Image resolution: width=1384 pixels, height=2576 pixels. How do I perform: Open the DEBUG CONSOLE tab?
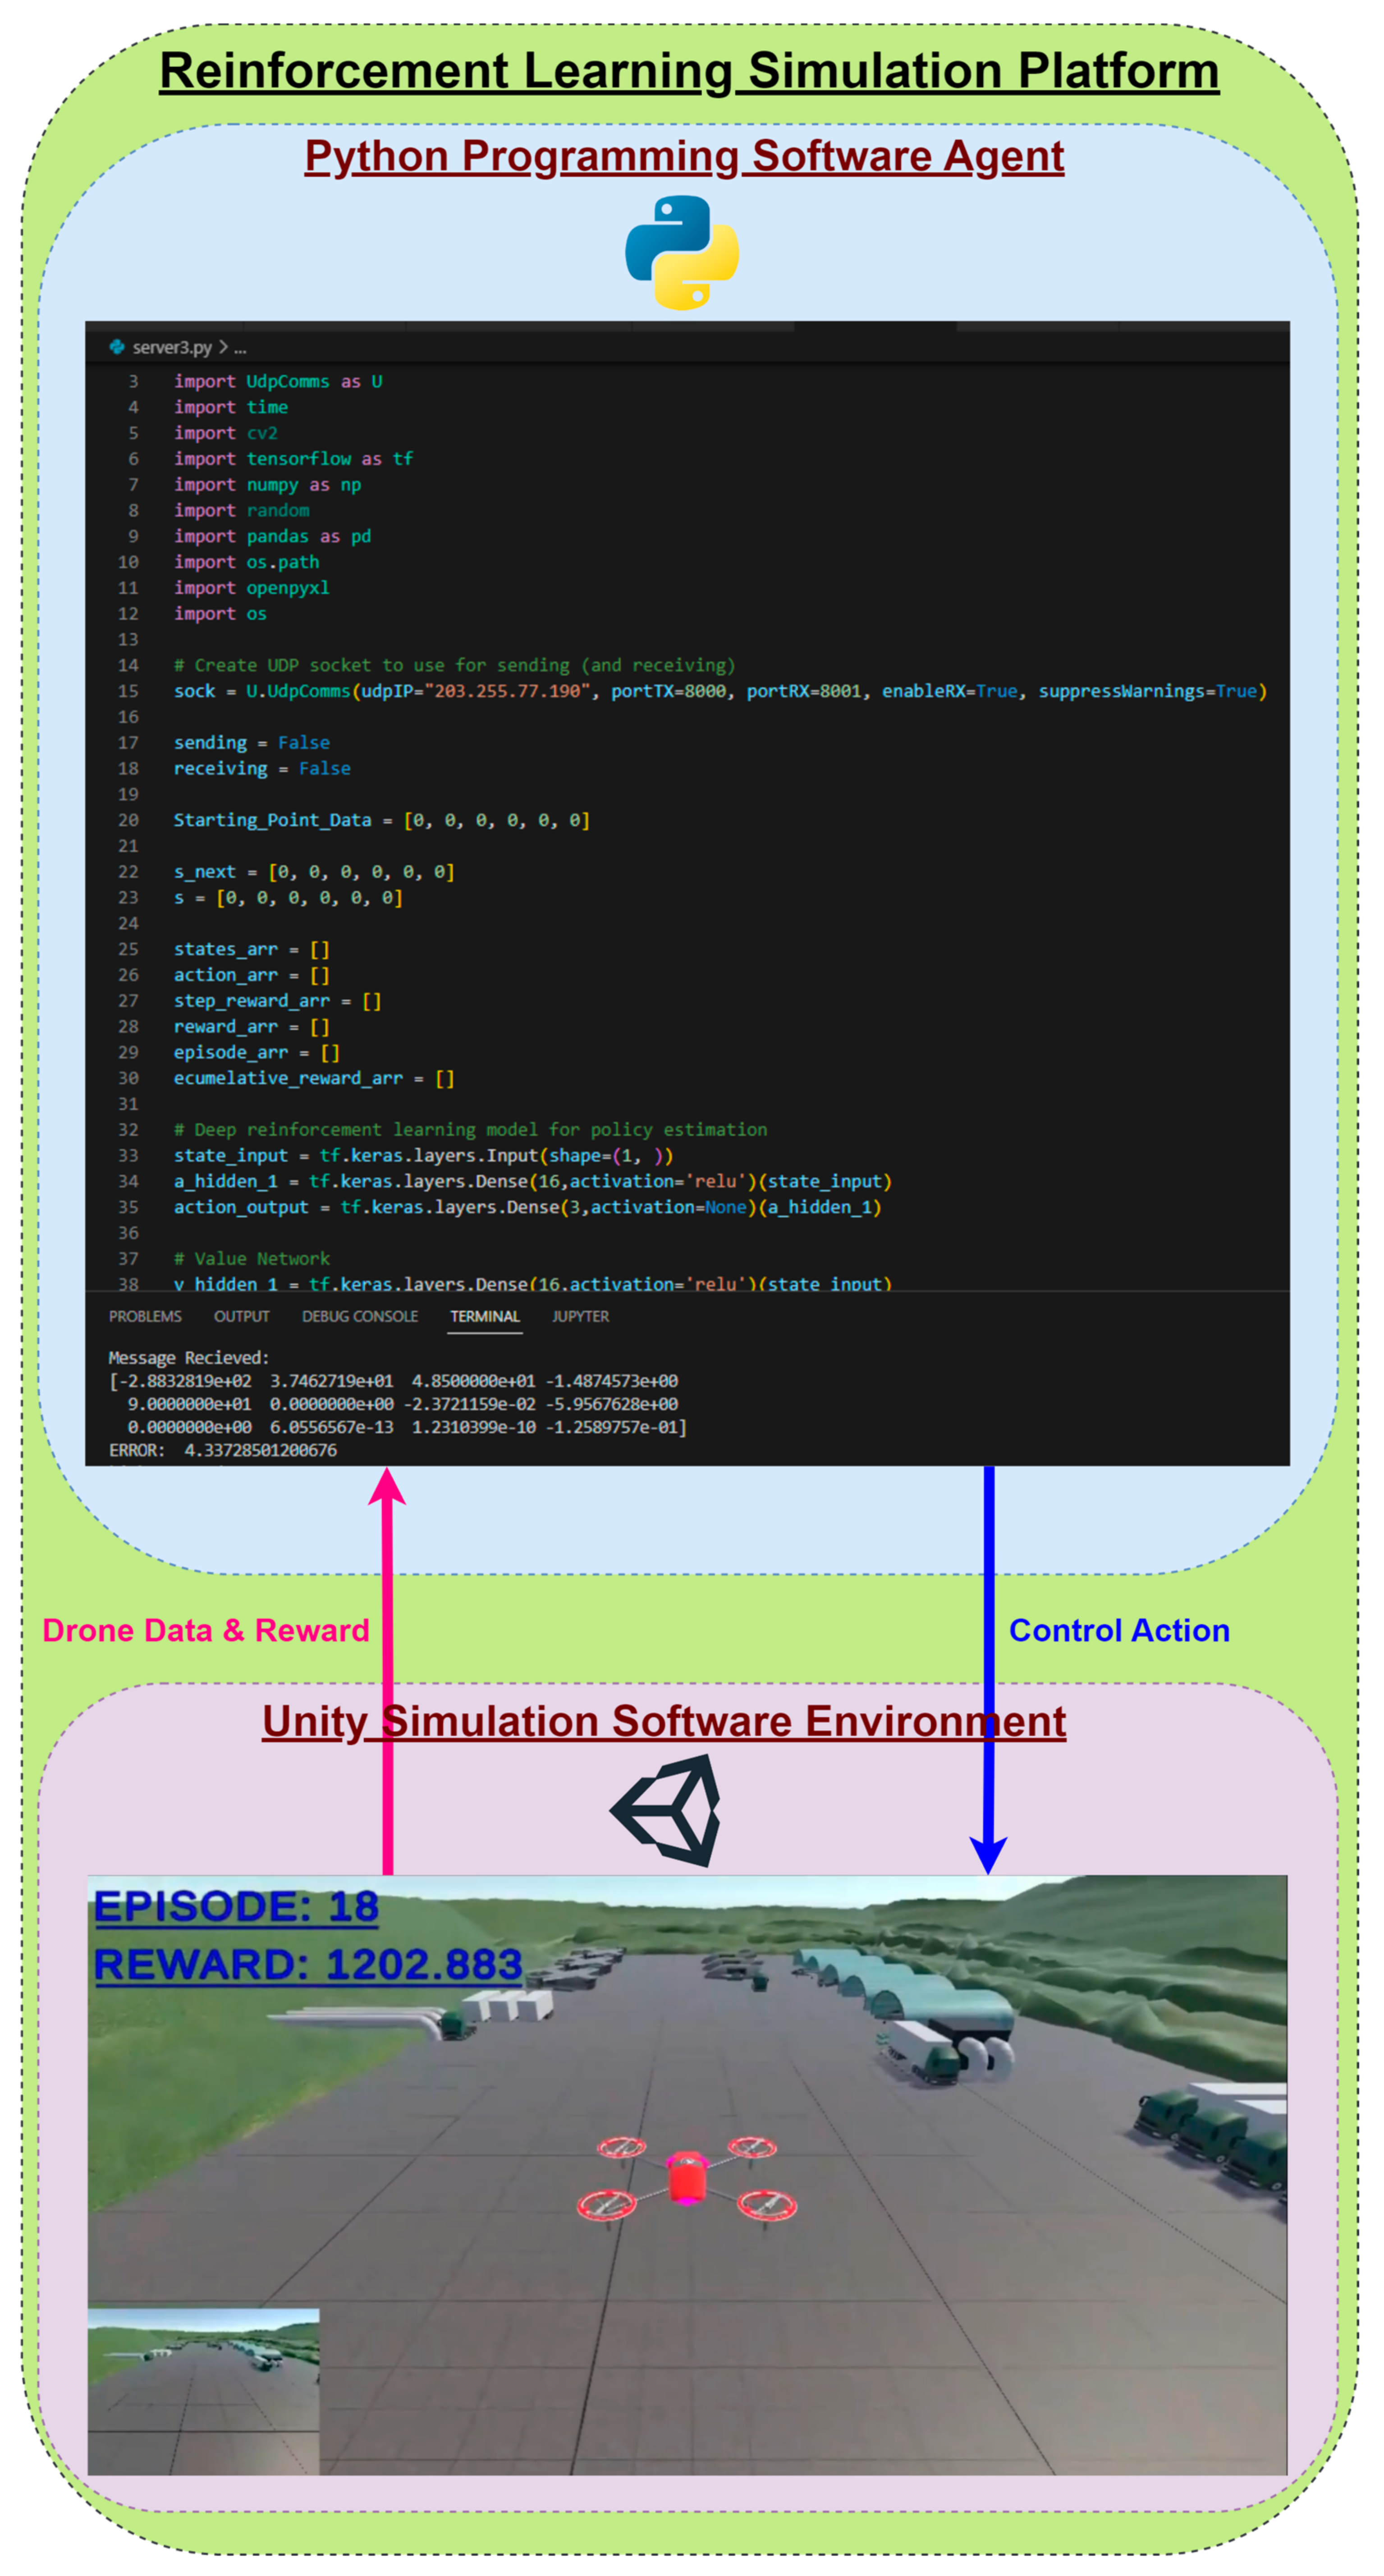click(360, 1316)
